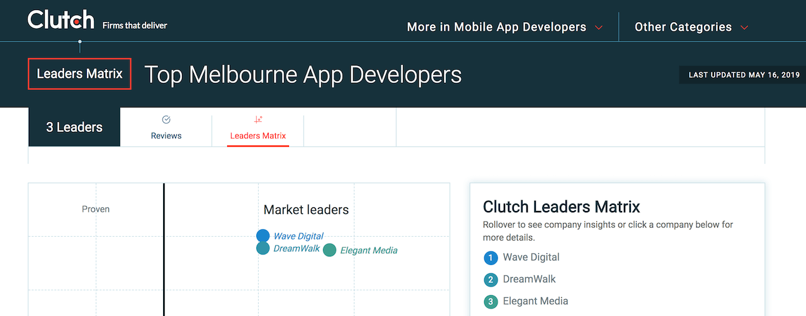Select the 3 Leaders tab
The height and width of the screenshot is (316, 806).
[74, 127]
